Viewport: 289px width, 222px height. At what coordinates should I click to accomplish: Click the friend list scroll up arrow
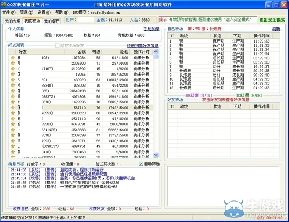click(156, 51)
